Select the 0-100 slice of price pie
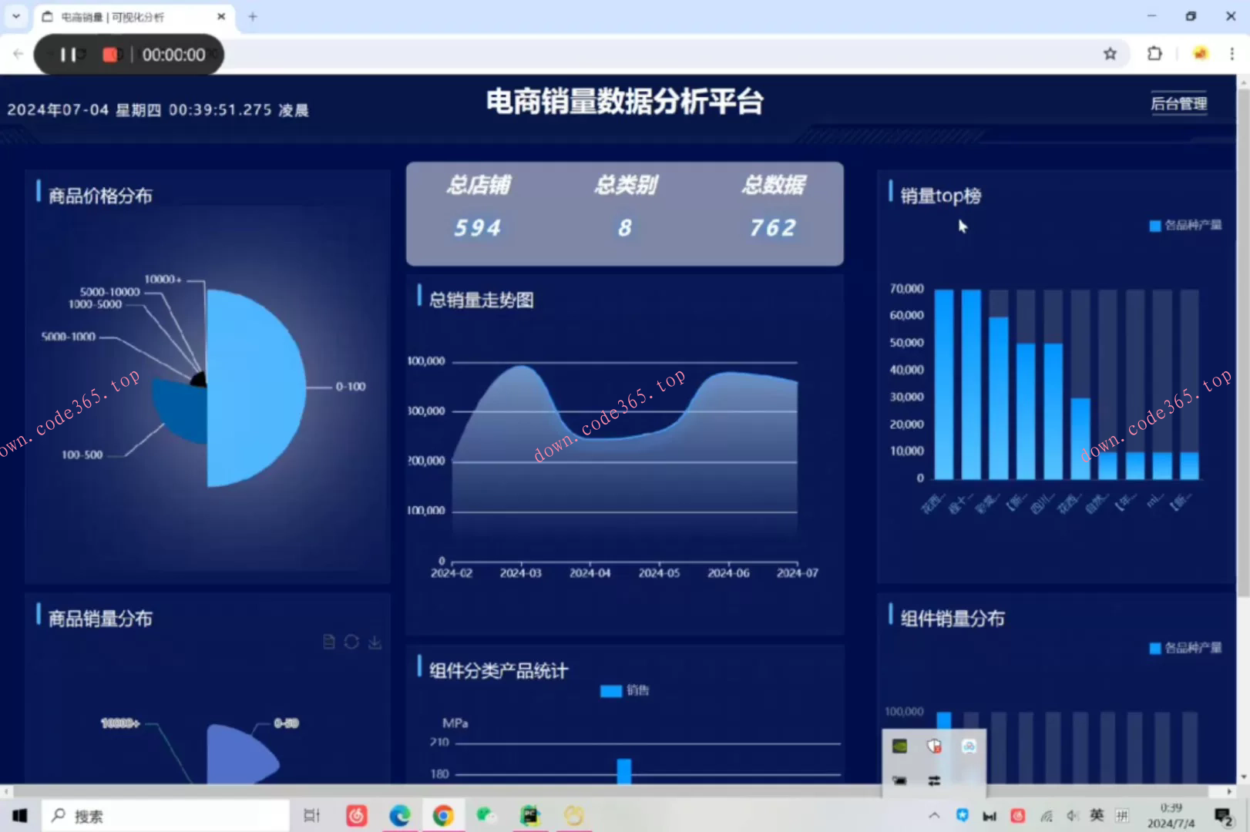This screenshot has width=1250, height=832. click(256, 387)
